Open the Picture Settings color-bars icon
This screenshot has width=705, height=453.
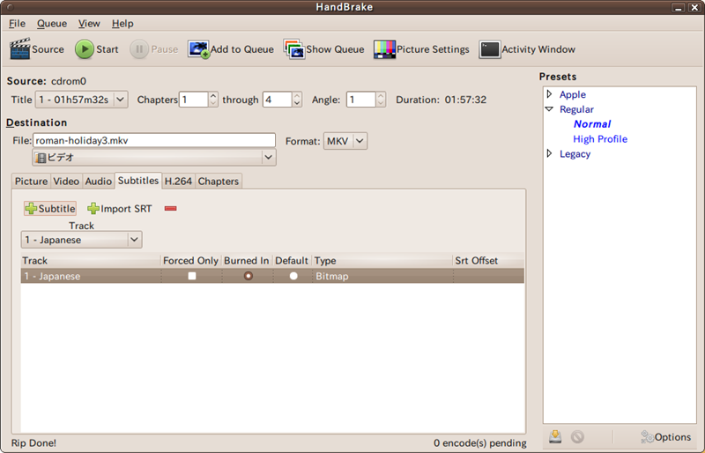(384, 49)
